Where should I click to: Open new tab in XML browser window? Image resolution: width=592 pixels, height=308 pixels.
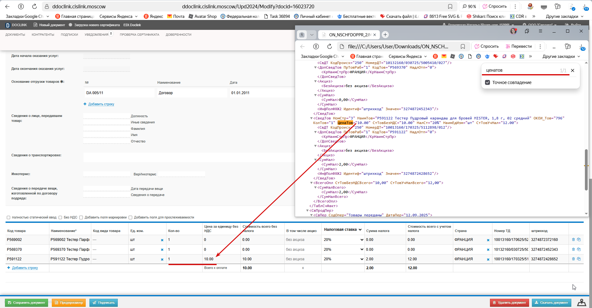pos(385,35)
